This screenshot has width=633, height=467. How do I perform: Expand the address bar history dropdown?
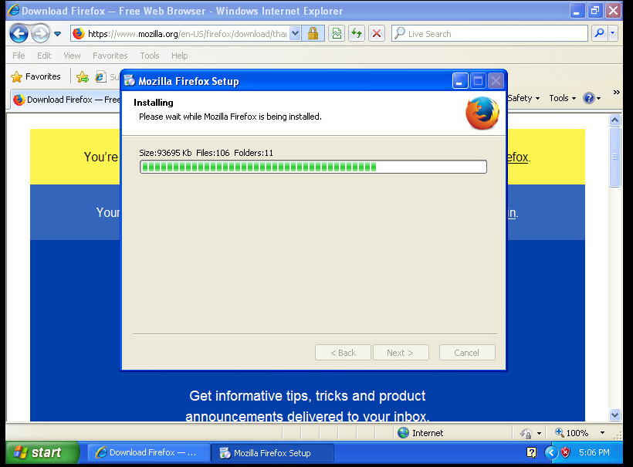[x=295, y=33]
